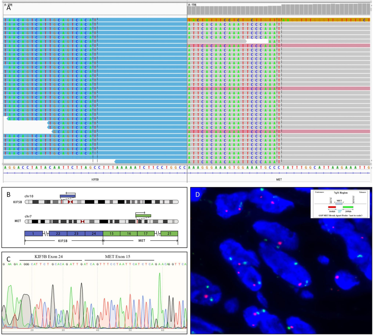Select the green MET region box above chr7
The height and width of the screenshot is (335, 373).
[x=143, y=216]
